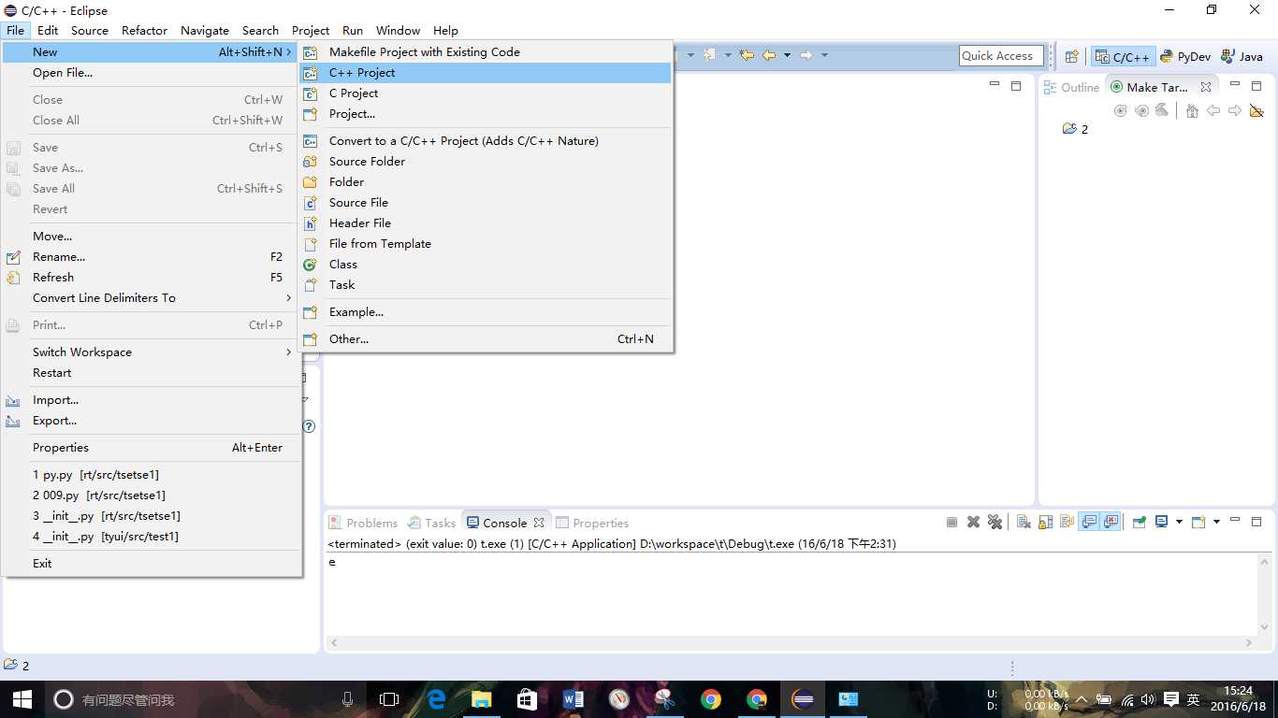Click the Open Perspective icon
This screenshot has width=1278, height=718.
[1072, 57]
